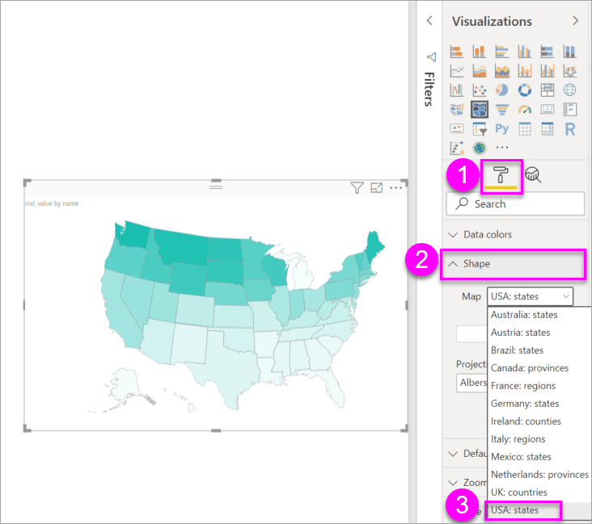Click the filter icon on map visual header
592x524 pixels.
click(x=357, y=187)
